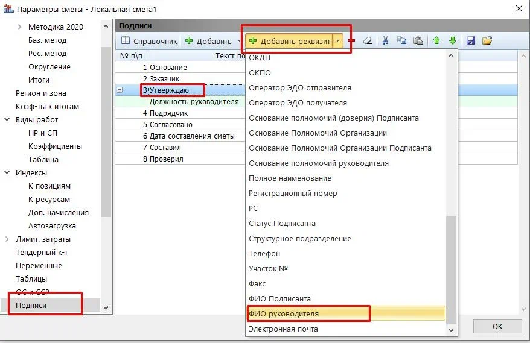
Task: Click the eraser clear icon
Action: click(368, 41)
